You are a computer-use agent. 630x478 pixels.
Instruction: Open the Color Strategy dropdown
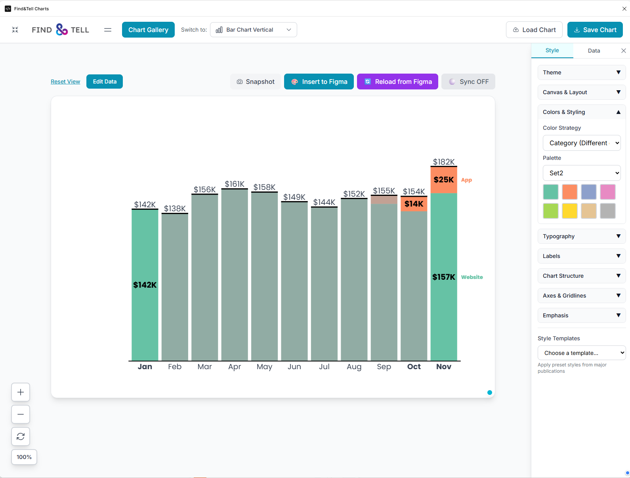coord(581,143)
